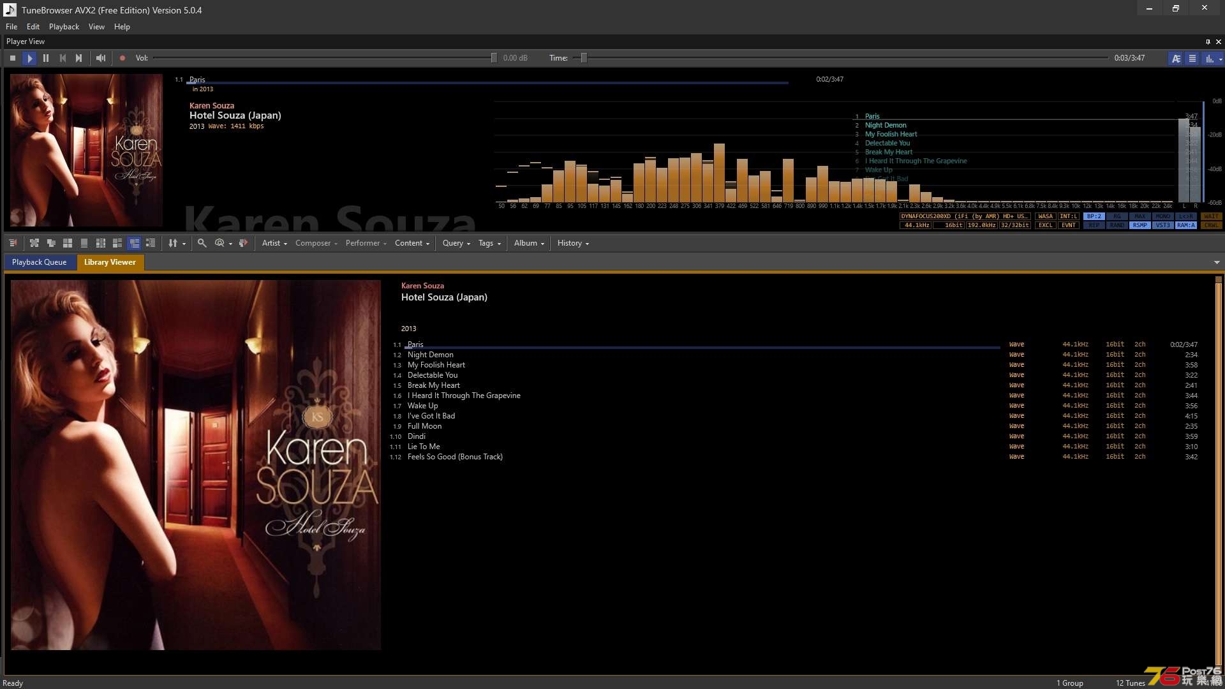Click the large Hotel Souza album cover
The image size is (1225, 689).
[x=196, y=465]
